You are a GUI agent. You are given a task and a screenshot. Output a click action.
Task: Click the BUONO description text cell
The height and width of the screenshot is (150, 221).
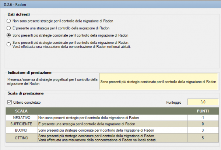[112, 130]
